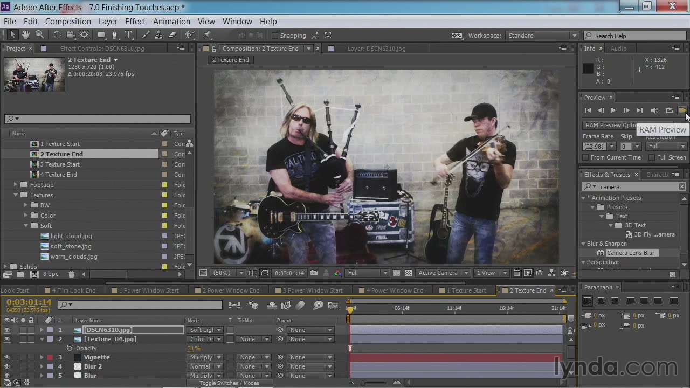Open the Active Camera dropdown
Viewport: 690px width, 388px height.
point(443,273)
